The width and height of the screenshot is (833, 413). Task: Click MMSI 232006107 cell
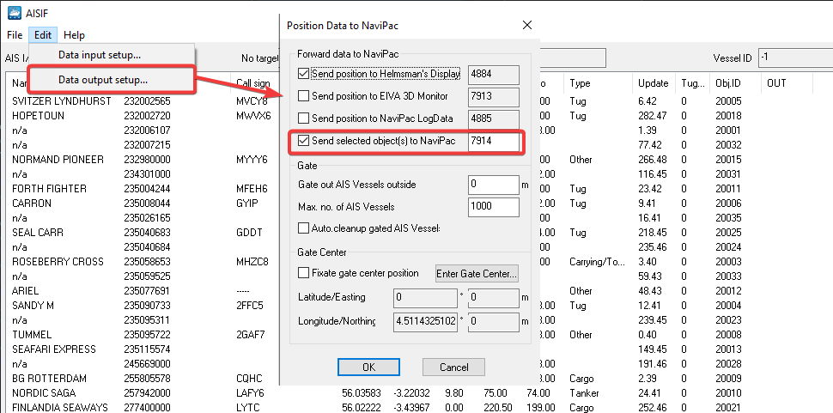click(147, 130)
